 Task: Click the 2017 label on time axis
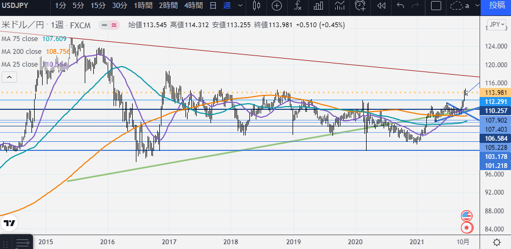point(169,242)
